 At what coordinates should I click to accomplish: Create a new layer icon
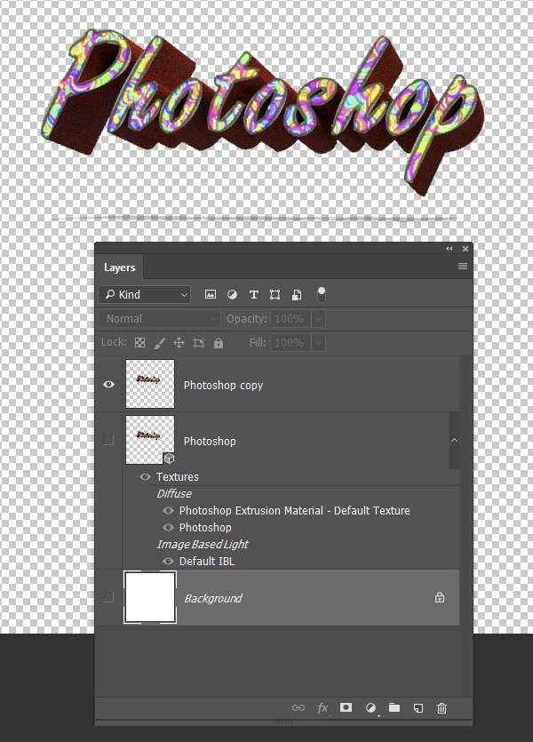418,708
